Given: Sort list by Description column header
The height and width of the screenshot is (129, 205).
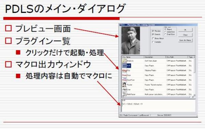Looking at the screenshot, I should coord(155,57).
